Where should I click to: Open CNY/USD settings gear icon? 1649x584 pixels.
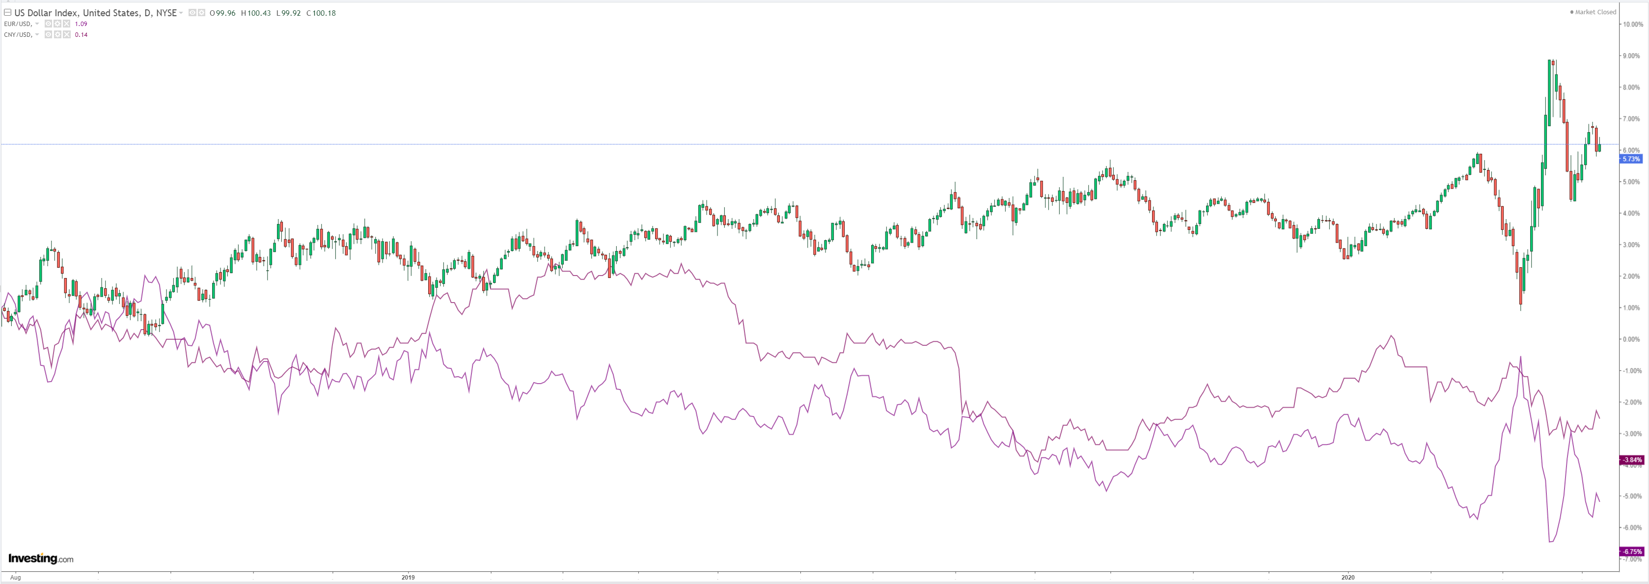[x=57, y=34]
